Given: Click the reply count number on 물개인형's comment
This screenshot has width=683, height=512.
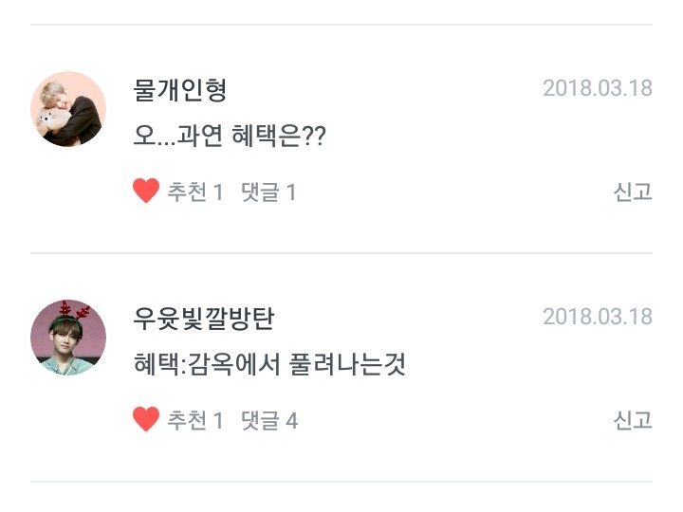Looking at the screenshot, I should tap(291, 192).
